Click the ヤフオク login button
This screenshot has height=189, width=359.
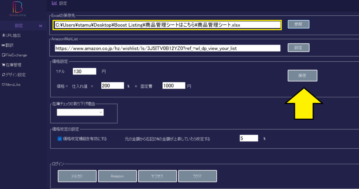pos(157,176)
